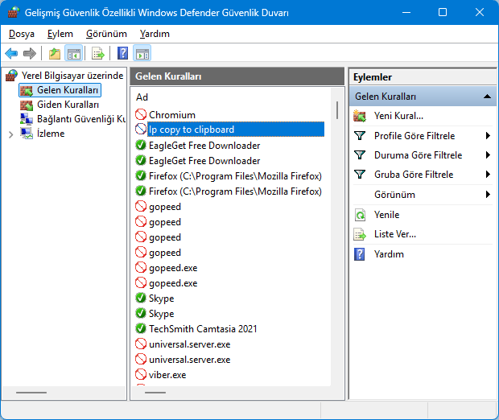499x420 pixels.
Task: Select Bağlantı Güvenliği Kuralları in the tree
Action: (81, 119)
